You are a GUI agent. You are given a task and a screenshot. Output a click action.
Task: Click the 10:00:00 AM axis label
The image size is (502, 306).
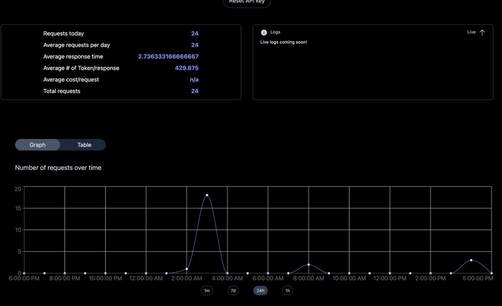tap(349, 278)
